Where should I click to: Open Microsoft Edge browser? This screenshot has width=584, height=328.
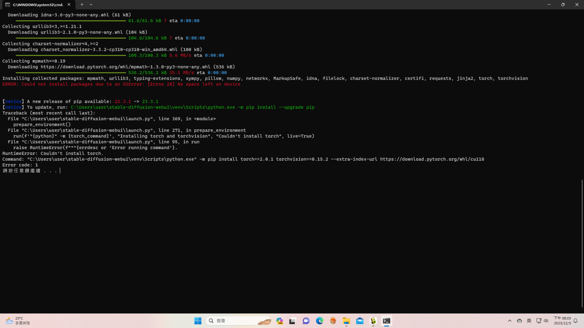click(319, 321)
